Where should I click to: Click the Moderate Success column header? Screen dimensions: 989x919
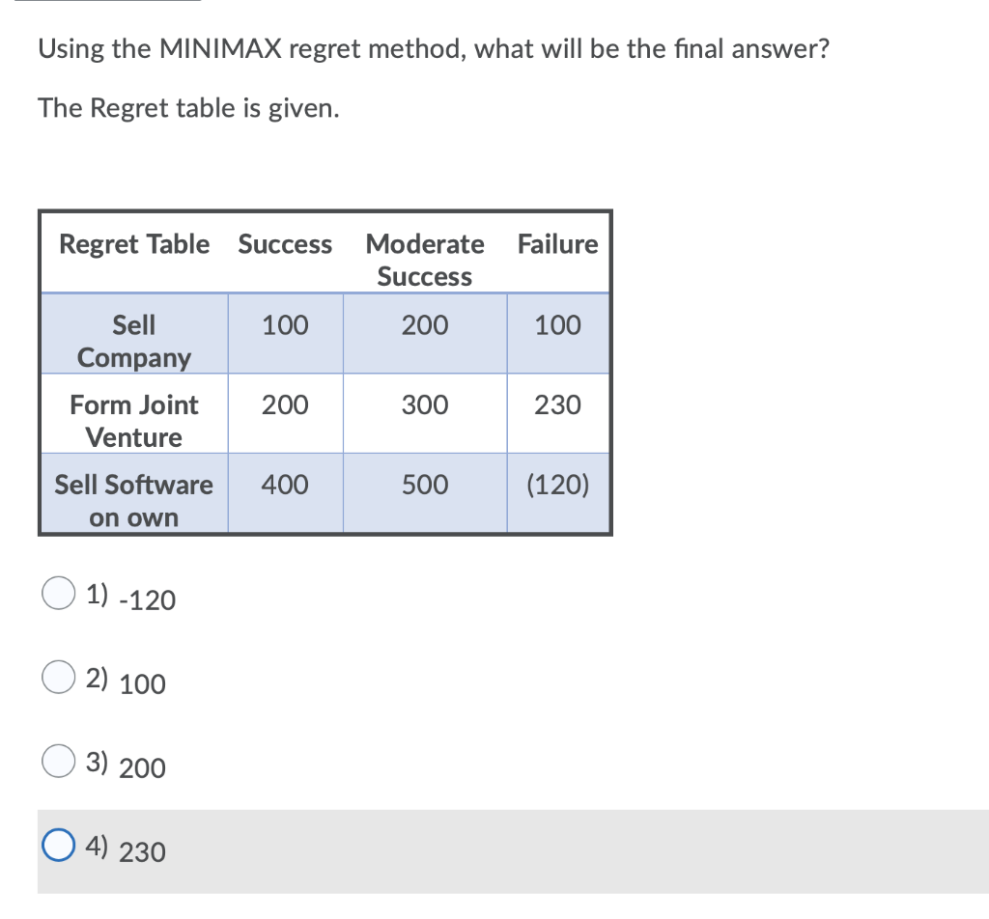coord(424,260)
